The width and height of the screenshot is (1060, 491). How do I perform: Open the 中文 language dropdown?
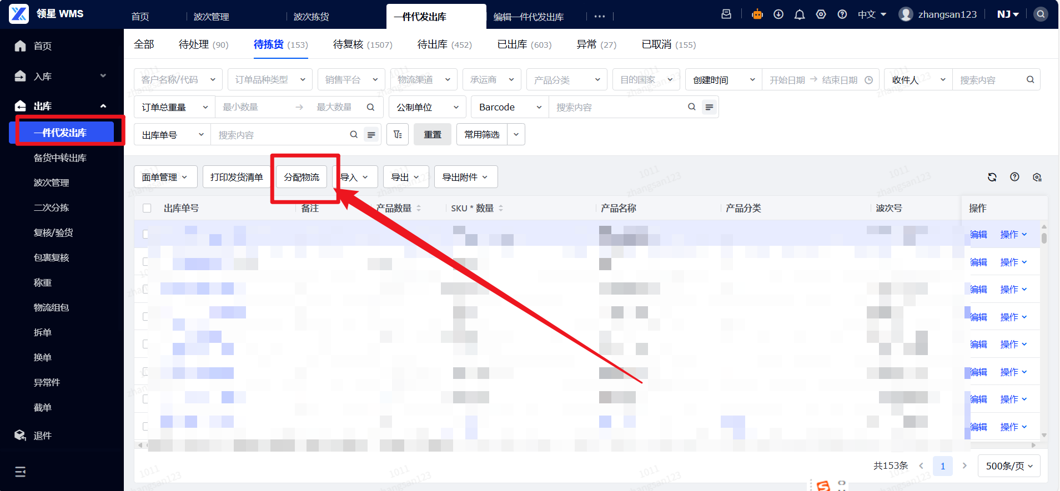(872, 14)
